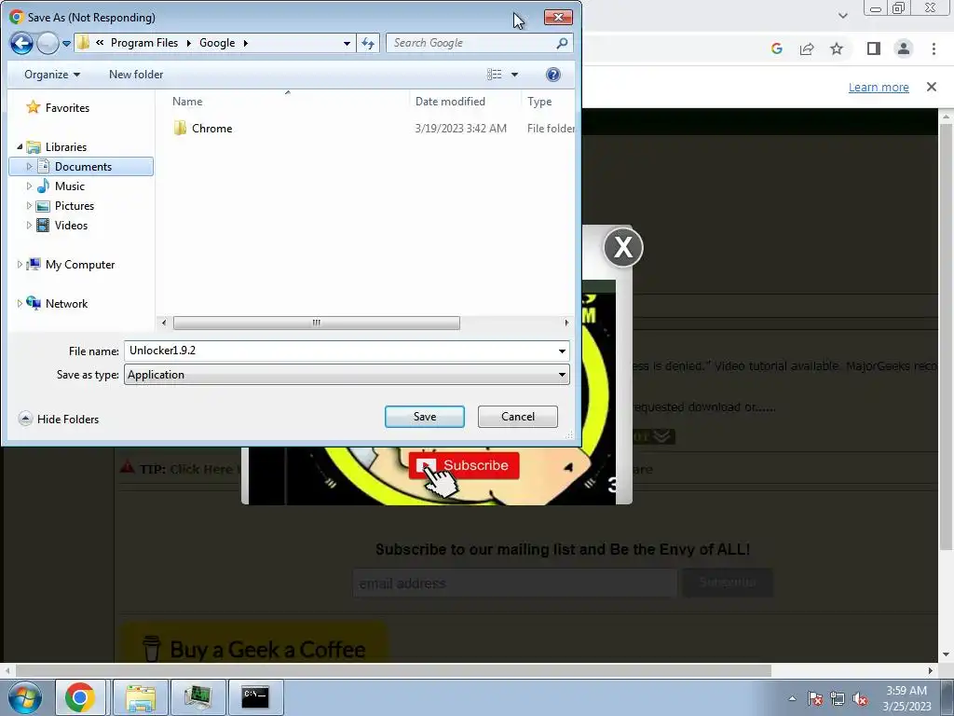Create a New folder
Viewport: 954px width, 716px height.
(136, 75)
